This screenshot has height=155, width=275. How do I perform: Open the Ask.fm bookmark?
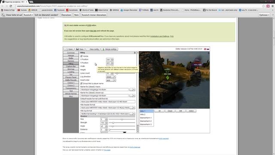coord(154,10)
